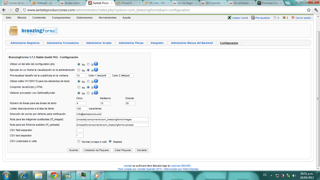Image resolution: width=320 pixels, height=180 pixels.
Task: Go to Administrar Registros tab
Action: pyautogui.click(x=25, y=43)
